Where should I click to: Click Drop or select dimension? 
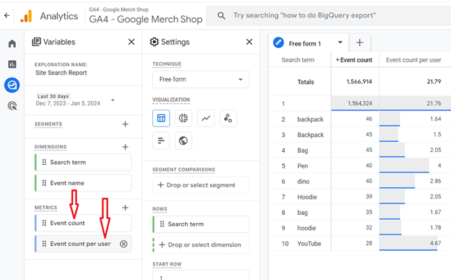pos(201,245)
